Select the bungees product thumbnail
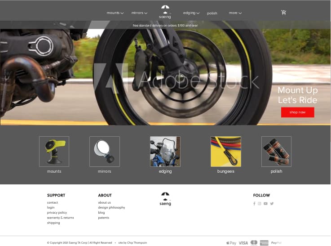Image resolution: width=331 pixels, height=246 pixels. tap(225, 152)
